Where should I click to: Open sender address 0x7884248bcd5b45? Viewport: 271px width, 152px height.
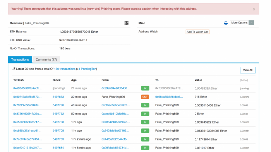tap(116, 122)
